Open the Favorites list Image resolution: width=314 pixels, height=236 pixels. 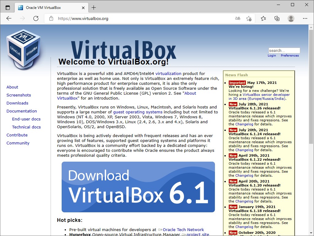(x=263, y=18)
